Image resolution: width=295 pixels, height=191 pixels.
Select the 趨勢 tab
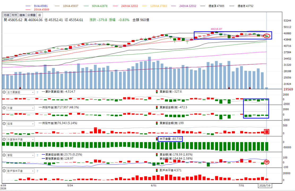[x=22, y=15]
